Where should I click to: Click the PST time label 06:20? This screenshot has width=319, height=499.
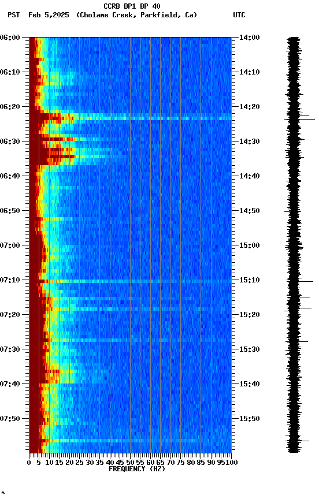tap(10, 107)
